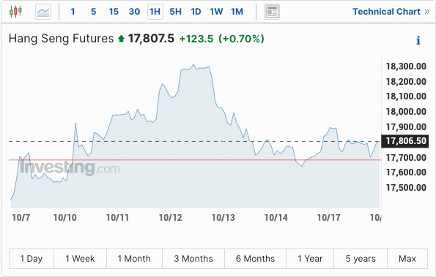Click the 10/14 date label
The width and height of the screenshot is (436, 277).
point(276,218)
